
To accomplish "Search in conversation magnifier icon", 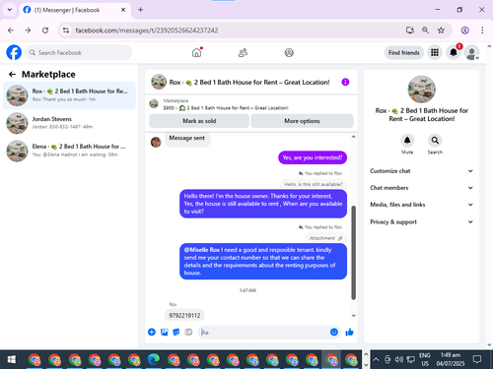I will tap(435, 141).
